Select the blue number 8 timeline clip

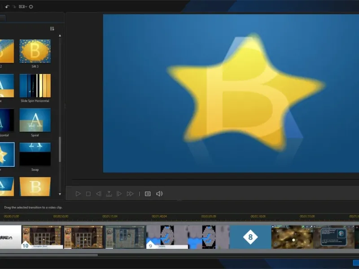click(x=250, y=237)
